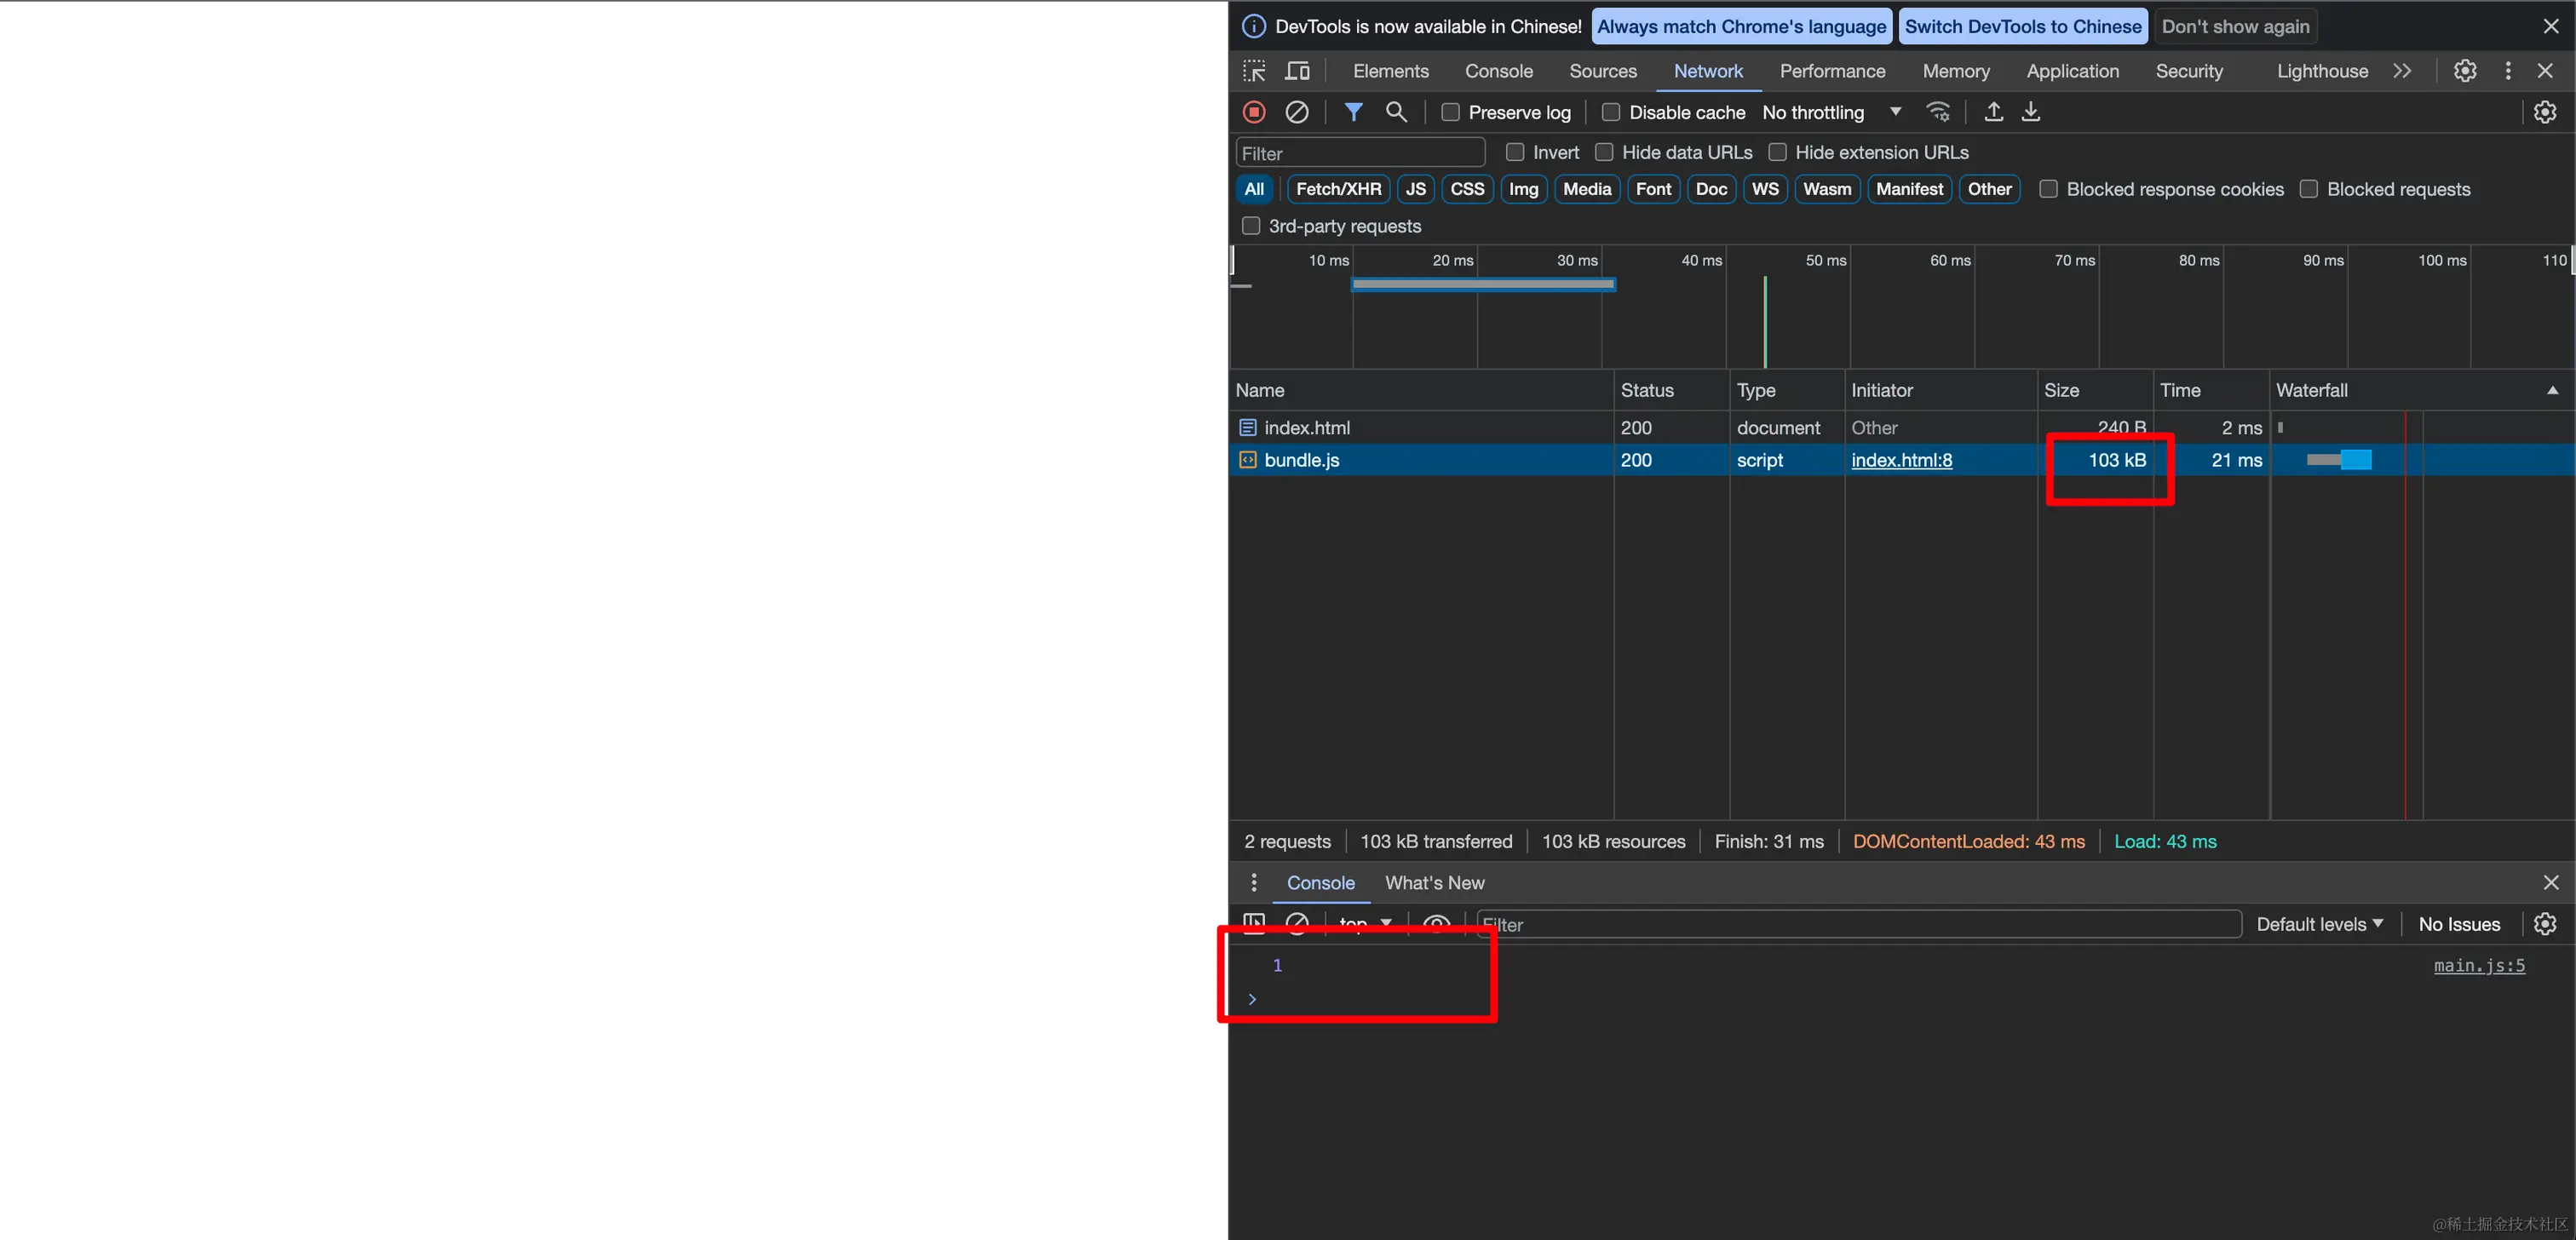Image resolution: width=2576 pixels, height=1240 pixels.
Task: Toggle the console sidebar icon
Action: pyautogui.click(x=1254, y=924)
